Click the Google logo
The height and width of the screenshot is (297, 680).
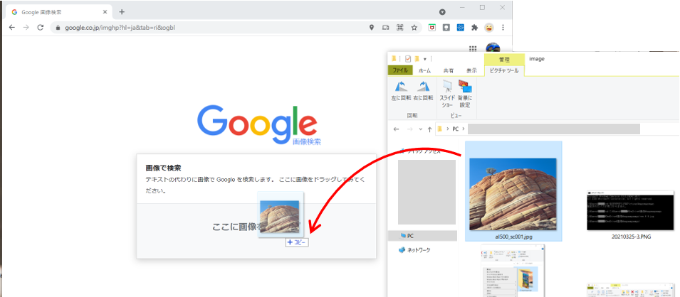click(x=257, y=124)
